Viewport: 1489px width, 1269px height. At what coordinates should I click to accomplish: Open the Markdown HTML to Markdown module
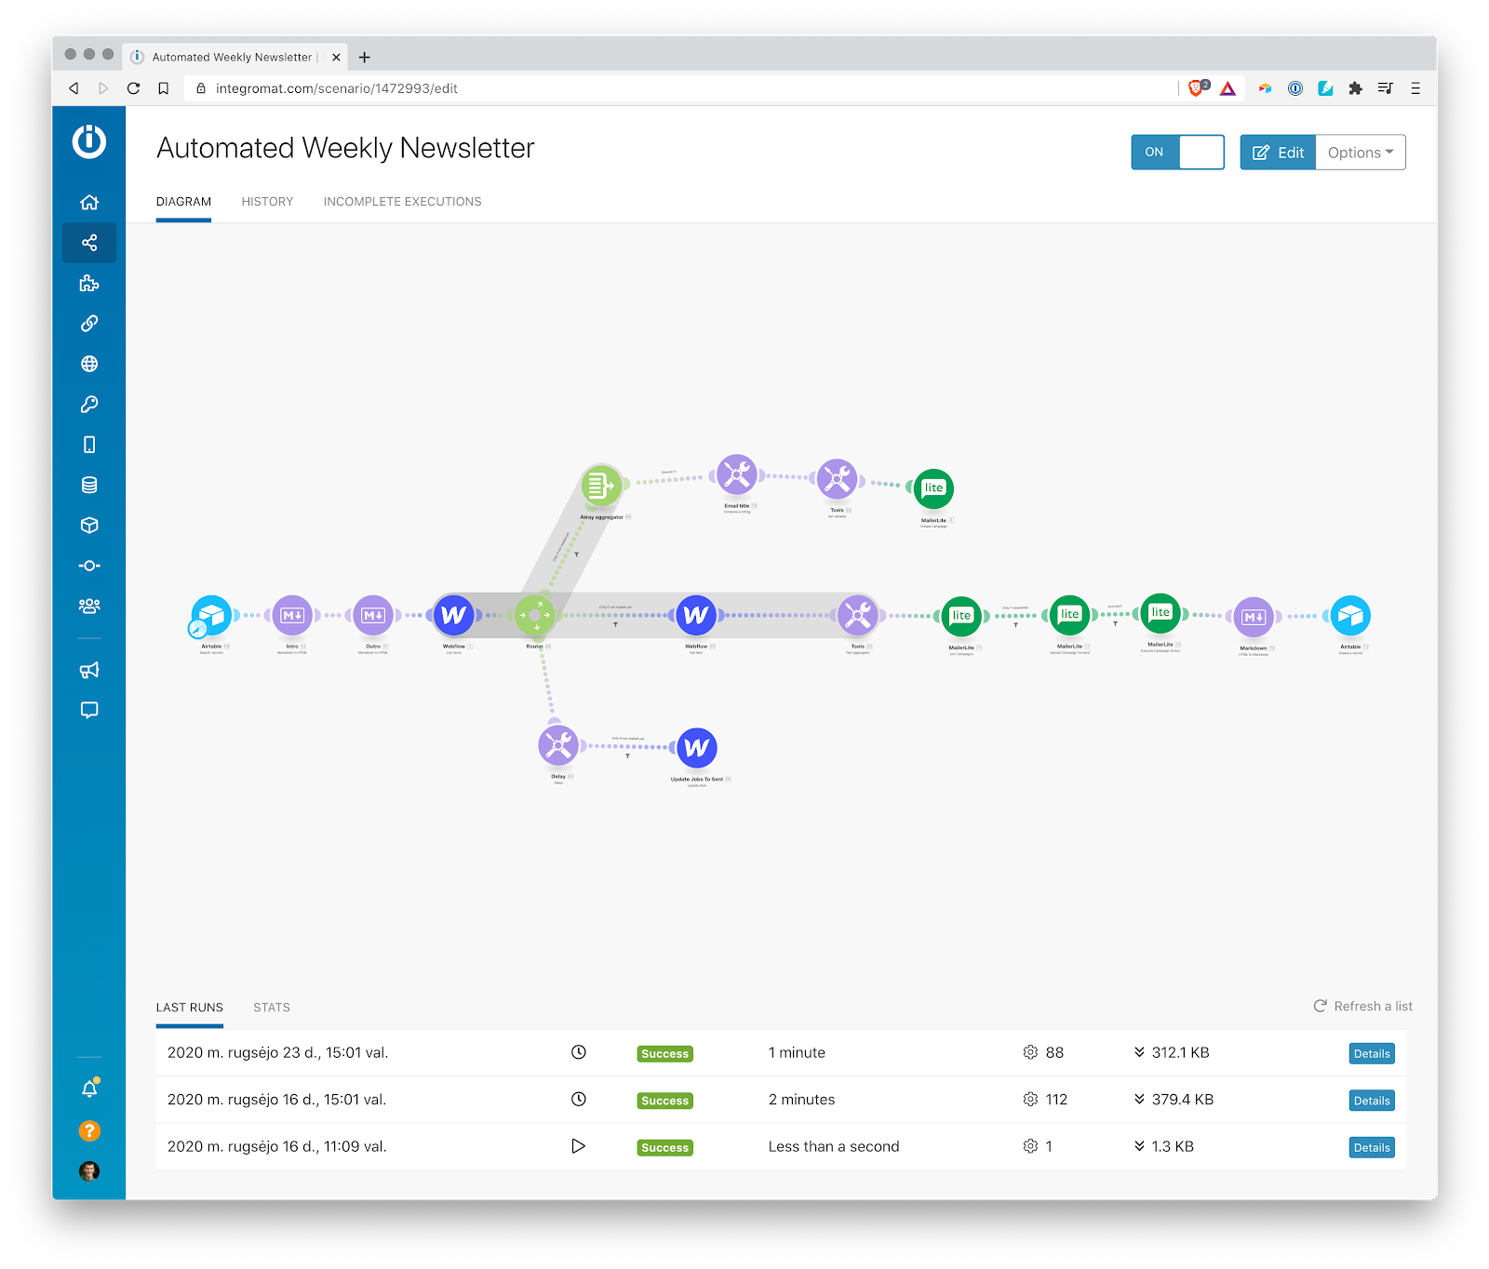click(x=1254, y=617)
